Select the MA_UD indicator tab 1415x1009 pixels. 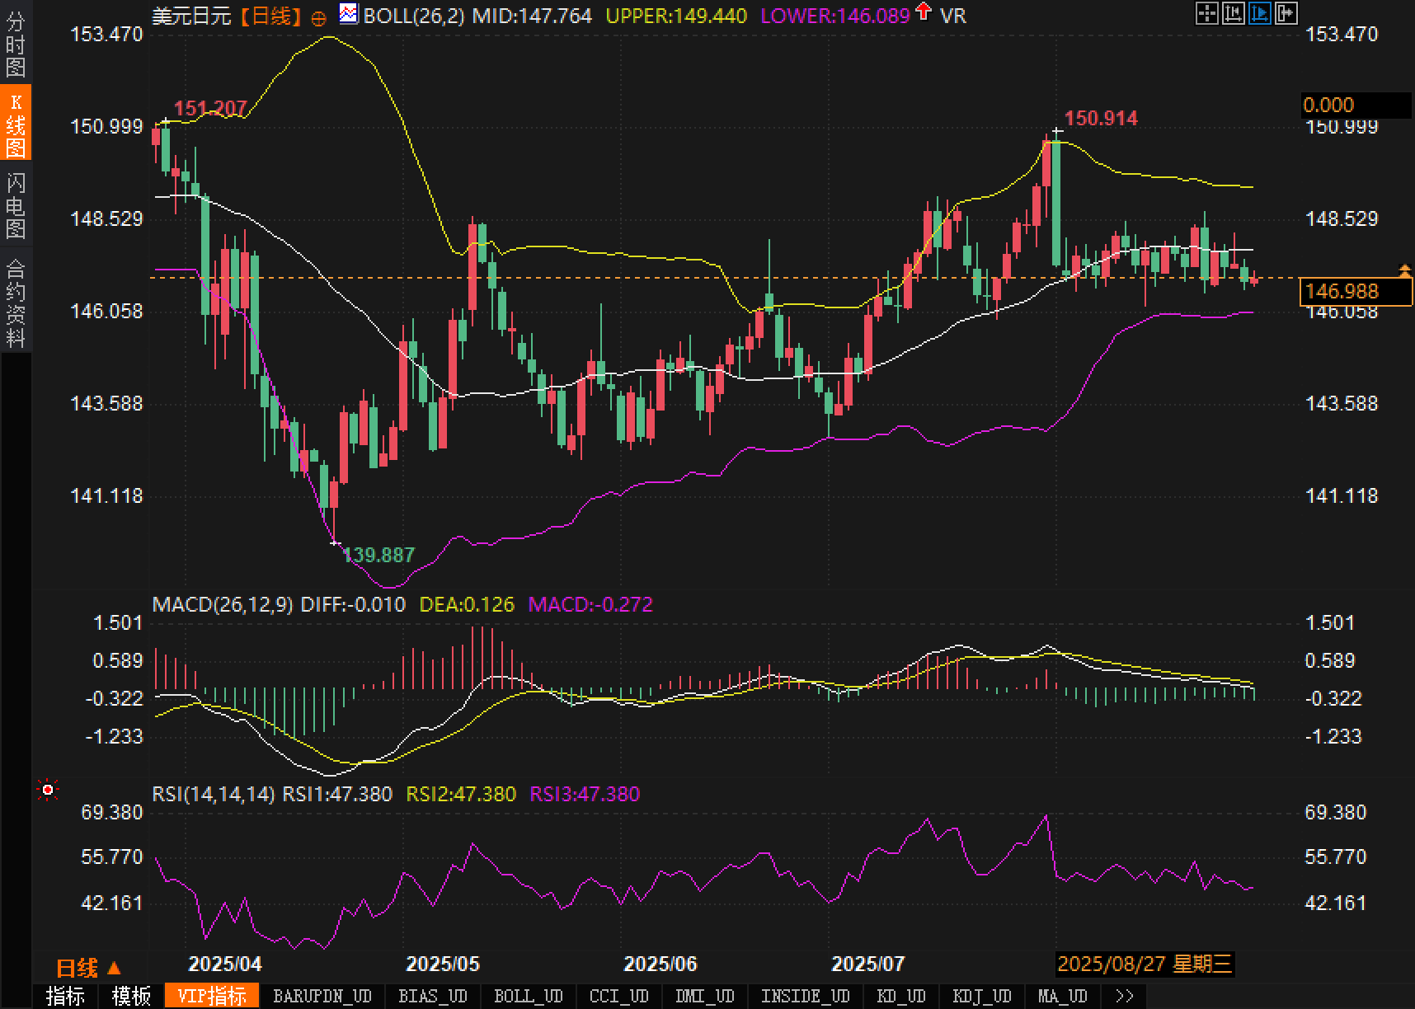tap(1063, 996)
